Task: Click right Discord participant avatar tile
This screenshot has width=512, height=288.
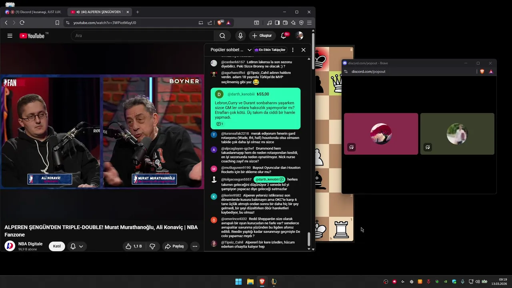Action: click(457, 134)
